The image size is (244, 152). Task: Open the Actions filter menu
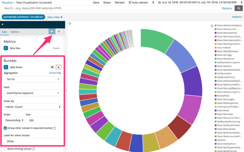pos(237,17)
